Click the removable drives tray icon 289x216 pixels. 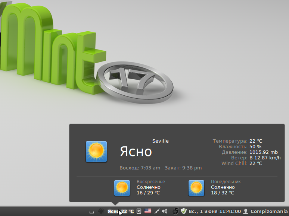pos(139,211)
